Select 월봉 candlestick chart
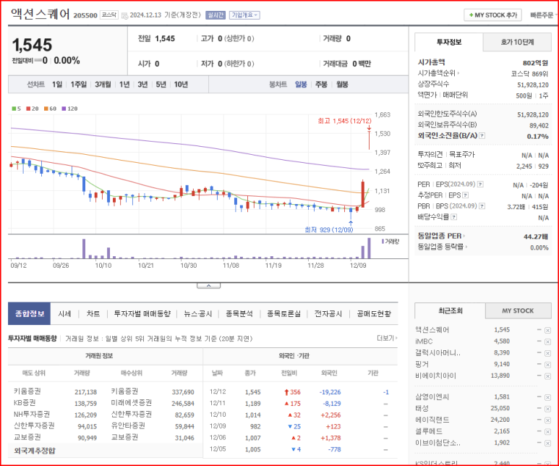Screen dimensions: 559x466 pos(342,85)
